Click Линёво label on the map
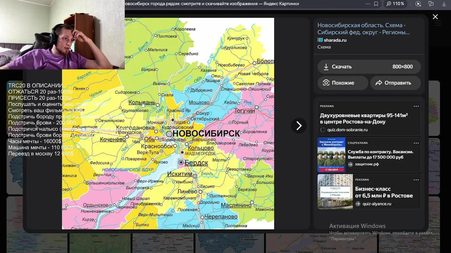This screenshot has width=451, height=253. (187, 192)
